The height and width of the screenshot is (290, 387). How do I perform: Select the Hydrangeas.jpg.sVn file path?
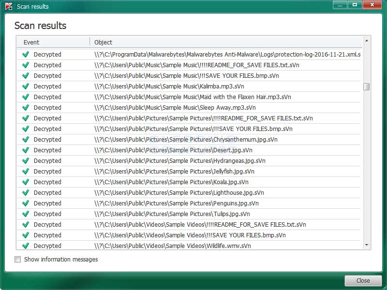pos(180,161)
